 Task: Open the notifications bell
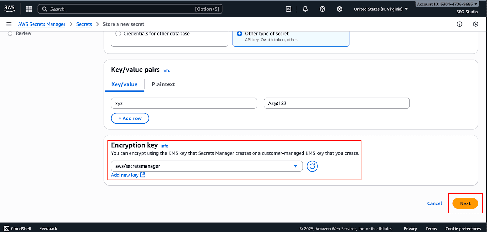305,9
